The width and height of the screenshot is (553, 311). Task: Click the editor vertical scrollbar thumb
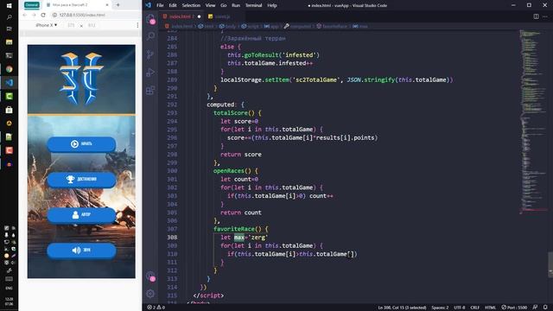(550, 264)
